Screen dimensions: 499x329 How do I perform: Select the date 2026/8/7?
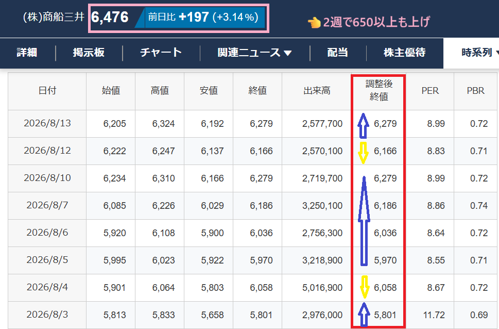pos(47,205)
